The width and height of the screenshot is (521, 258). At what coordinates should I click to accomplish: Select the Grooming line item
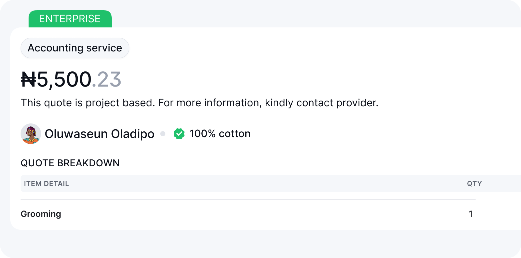tap(41, 214)
